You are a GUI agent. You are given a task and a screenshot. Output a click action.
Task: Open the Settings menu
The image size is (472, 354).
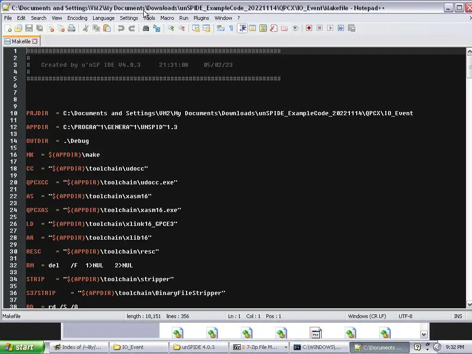[129, 18]
